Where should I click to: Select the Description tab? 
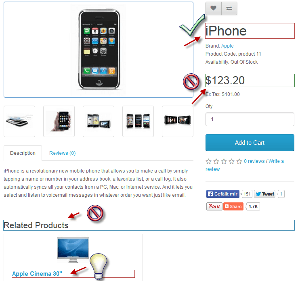[x=23, y=153]
